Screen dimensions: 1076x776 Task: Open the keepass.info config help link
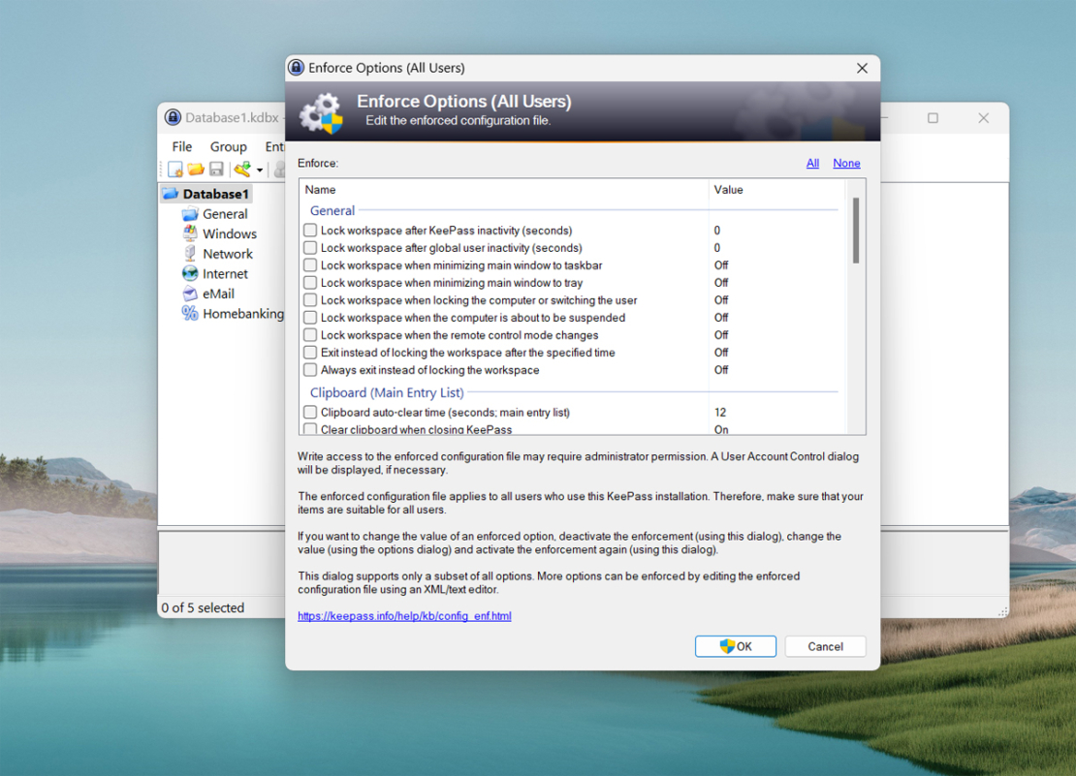tap(403, 614)
